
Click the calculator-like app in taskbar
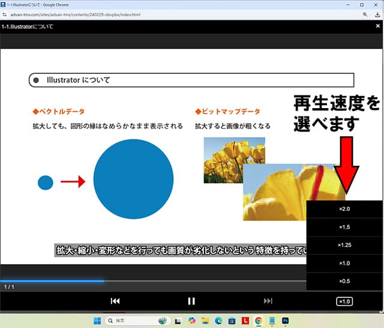click(x=272, y=321)
